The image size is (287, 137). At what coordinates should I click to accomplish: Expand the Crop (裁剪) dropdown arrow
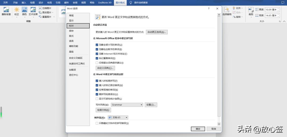click(251, 17)
